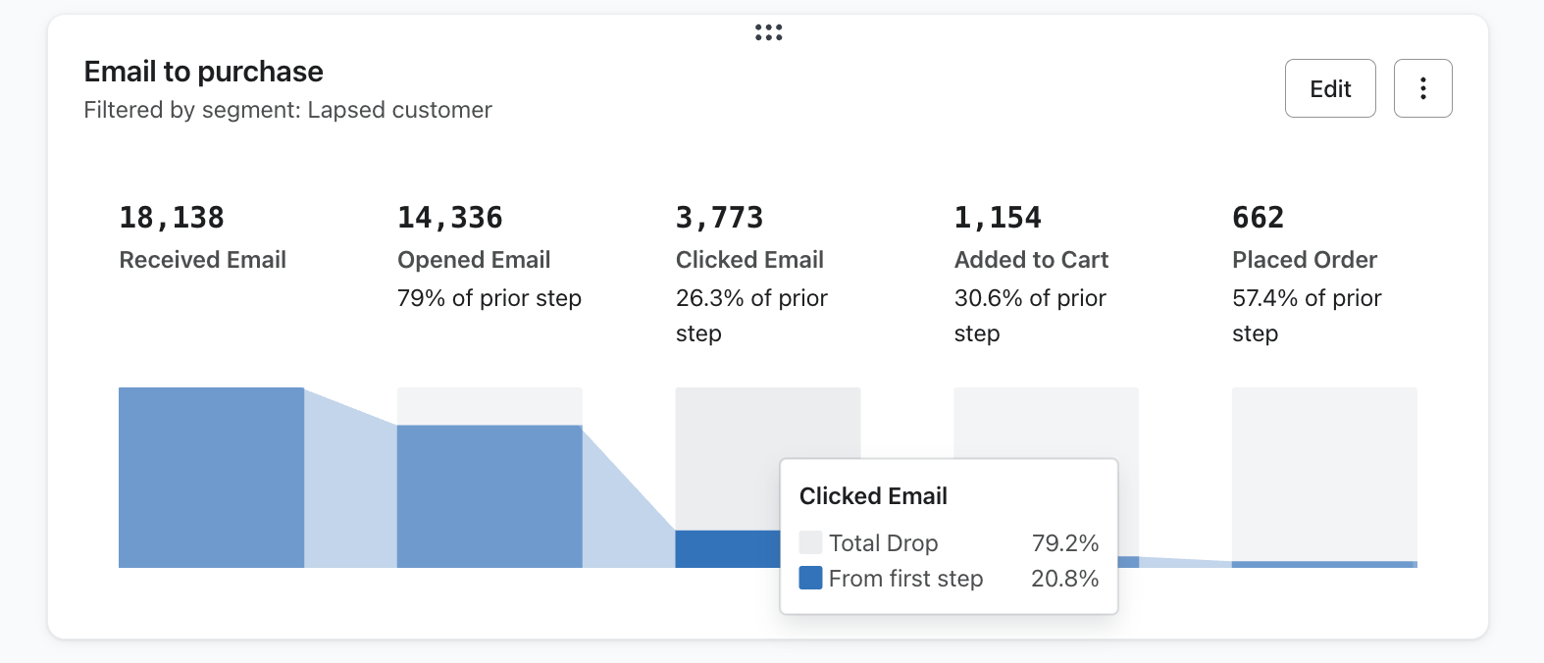
Task: Click the gray Total Drop color swatch
Action: pyautogui.click(x=809, y=542)
